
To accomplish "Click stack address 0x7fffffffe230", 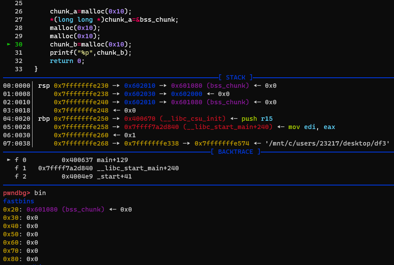I will (x=81, y=86).
